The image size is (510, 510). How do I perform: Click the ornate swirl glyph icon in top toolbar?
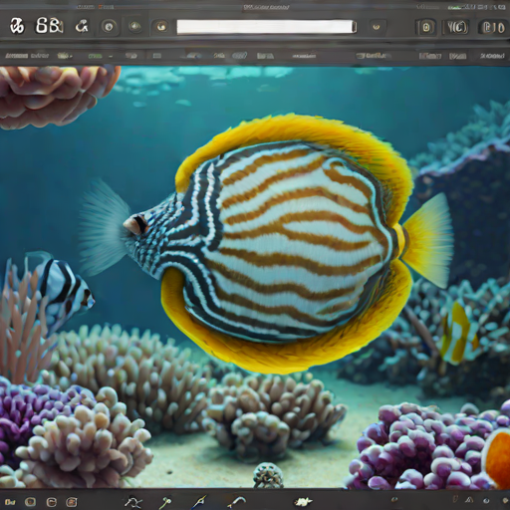(17, 26)
